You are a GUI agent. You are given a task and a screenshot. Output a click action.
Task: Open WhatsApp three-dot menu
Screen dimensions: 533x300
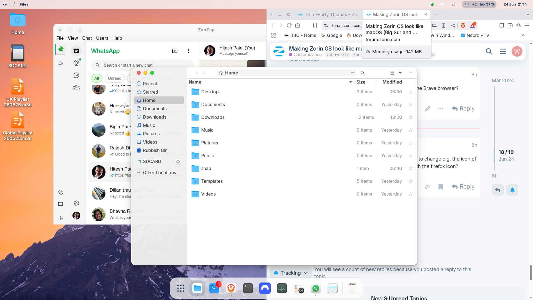[188, 51]
